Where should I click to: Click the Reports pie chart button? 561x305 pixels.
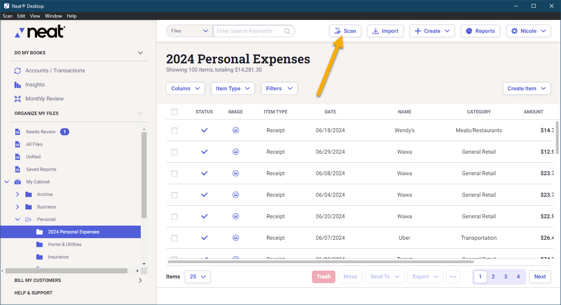coord(480,31)
